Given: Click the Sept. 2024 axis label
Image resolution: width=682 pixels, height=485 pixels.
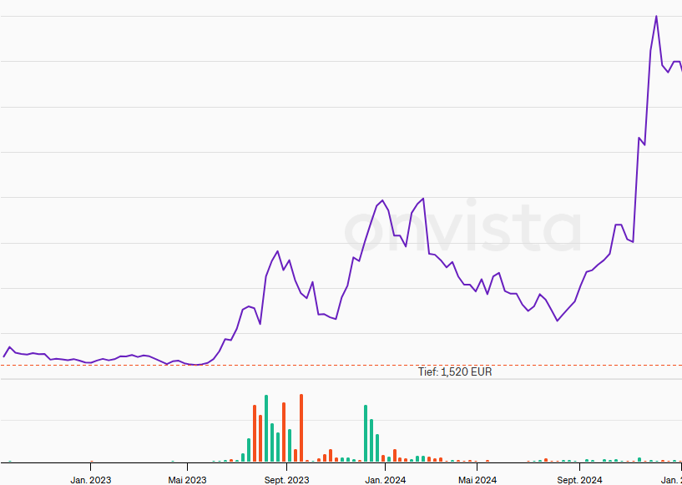Looking at the screenshot, I should [x=579, y=480].
